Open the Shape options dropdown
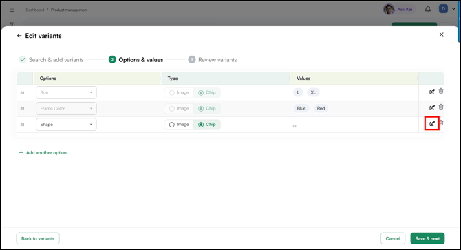 point(66,125)
